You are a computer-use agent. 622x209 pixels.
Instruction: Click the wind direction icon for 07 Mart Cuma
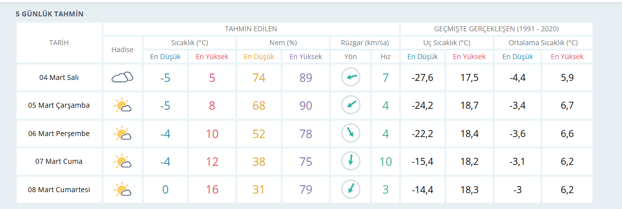point(350,161)
